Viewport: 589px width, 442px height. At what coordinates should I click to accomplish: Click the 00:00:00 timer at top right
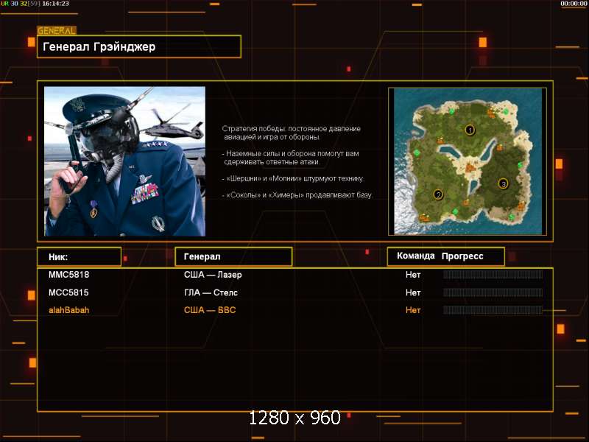click(574, 4)
